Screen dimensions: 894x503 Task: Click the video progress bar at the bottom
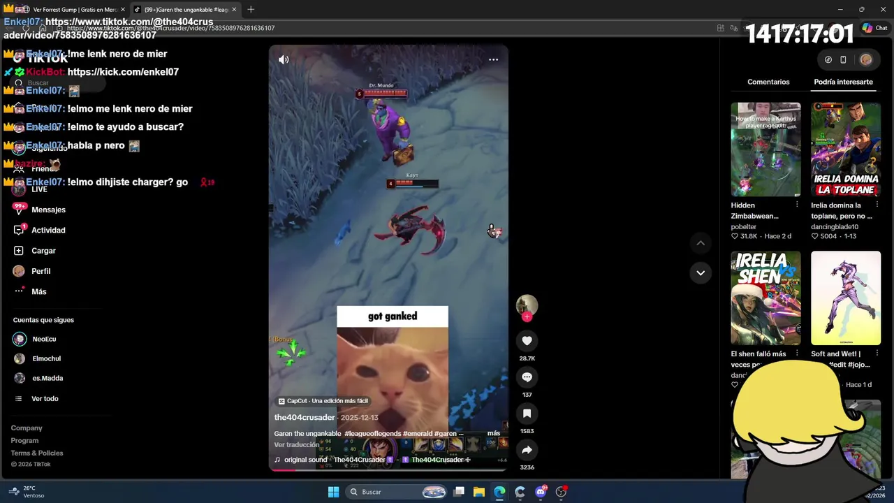point(388,470)
